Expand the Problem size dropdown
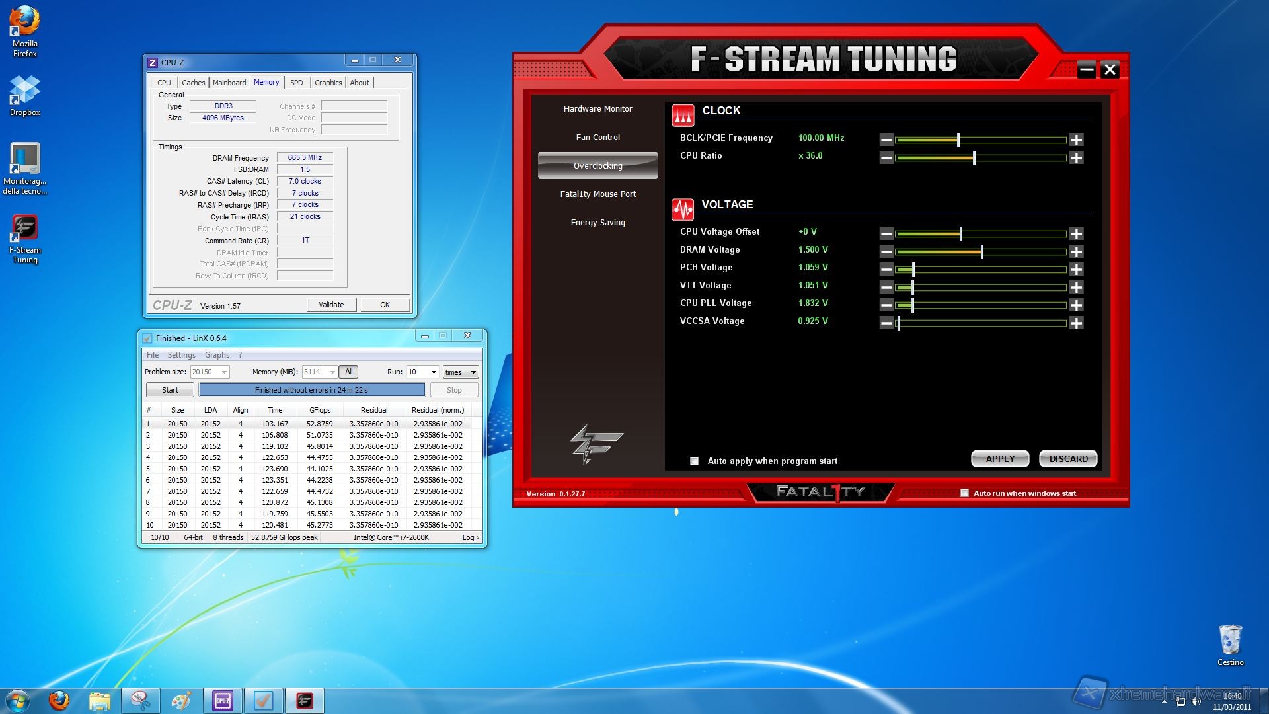Viewport: 1269px width, 714px height. [x=224, y=372]
